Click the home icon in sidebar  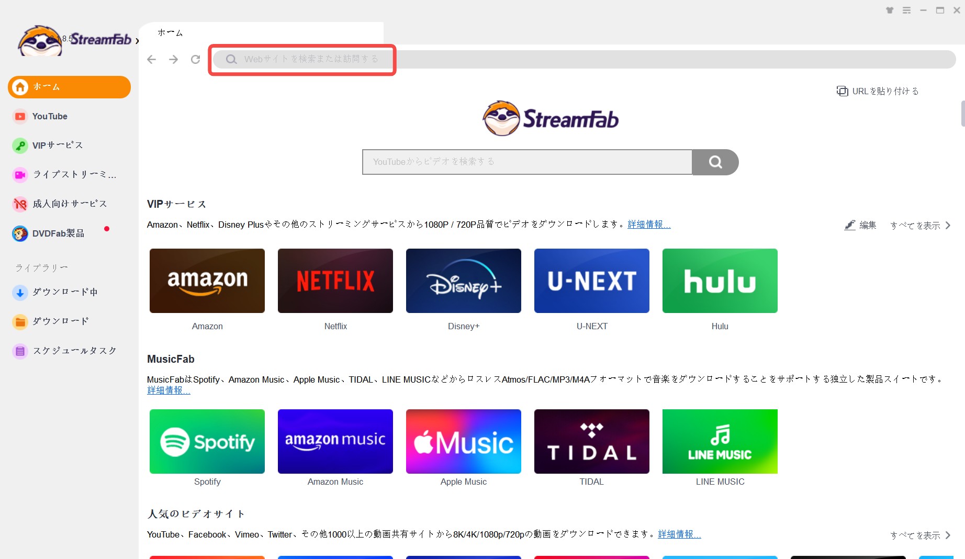(x=20, y=87)
